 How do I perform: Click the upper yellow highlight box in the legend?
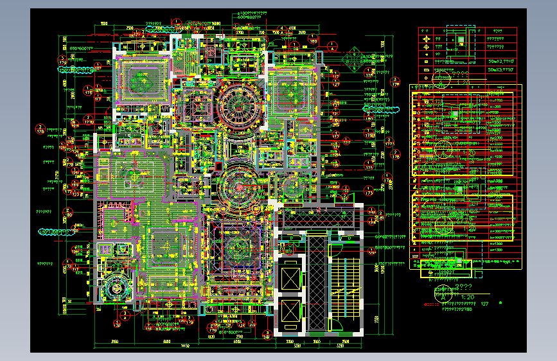[462, 134]
